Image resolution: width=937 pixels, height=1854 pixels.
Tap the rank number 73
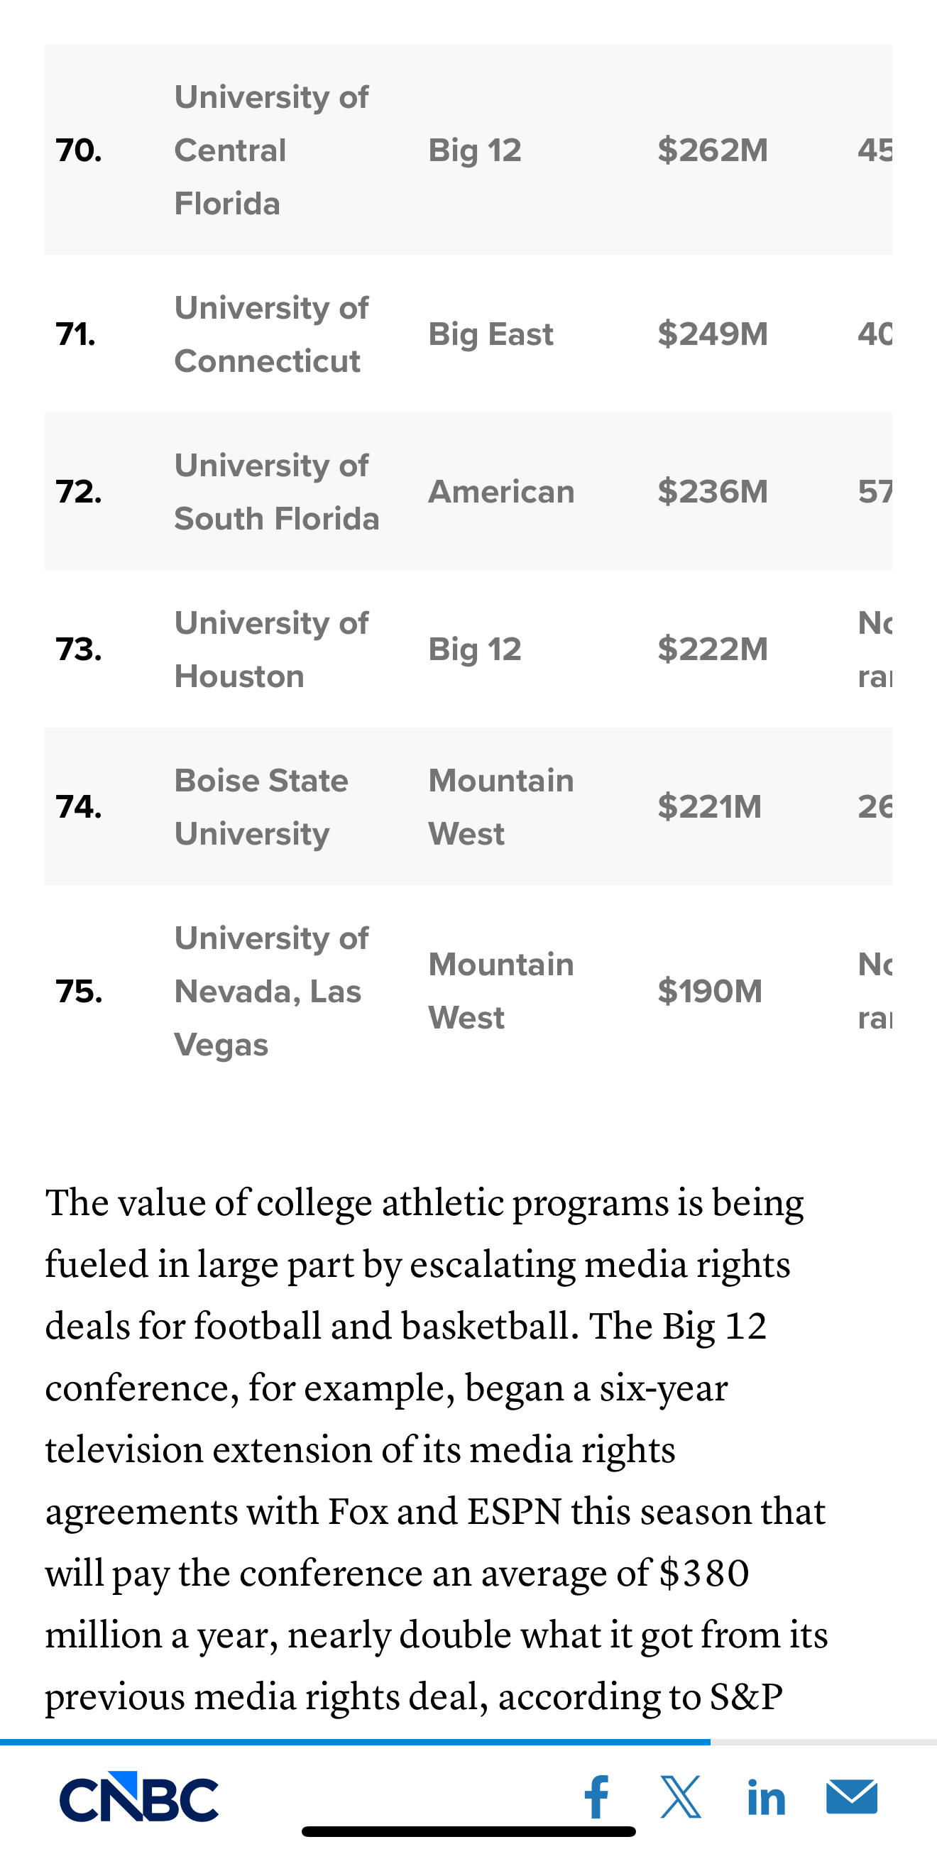pyautogui.click(x=79, y=650)
